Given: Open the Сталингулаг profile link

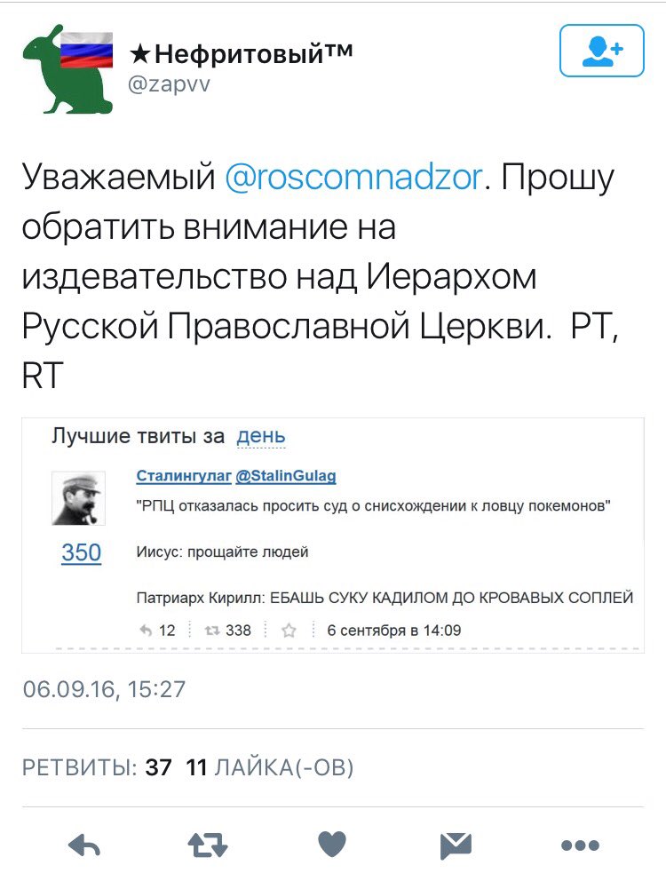Looking at the screenshot, I should pyautogui.click(x=183, y=476).
